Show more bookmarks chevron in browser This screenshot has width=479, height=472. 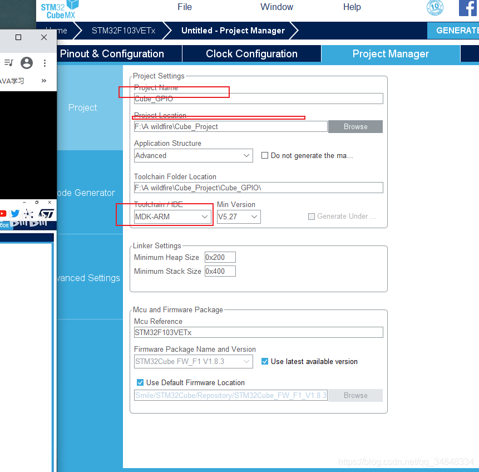click(44, 81)
